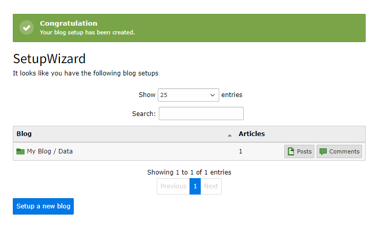Click the article count in the Articles column
The width and height of the screenshot is (380, 231).
[x=241, y=151]
